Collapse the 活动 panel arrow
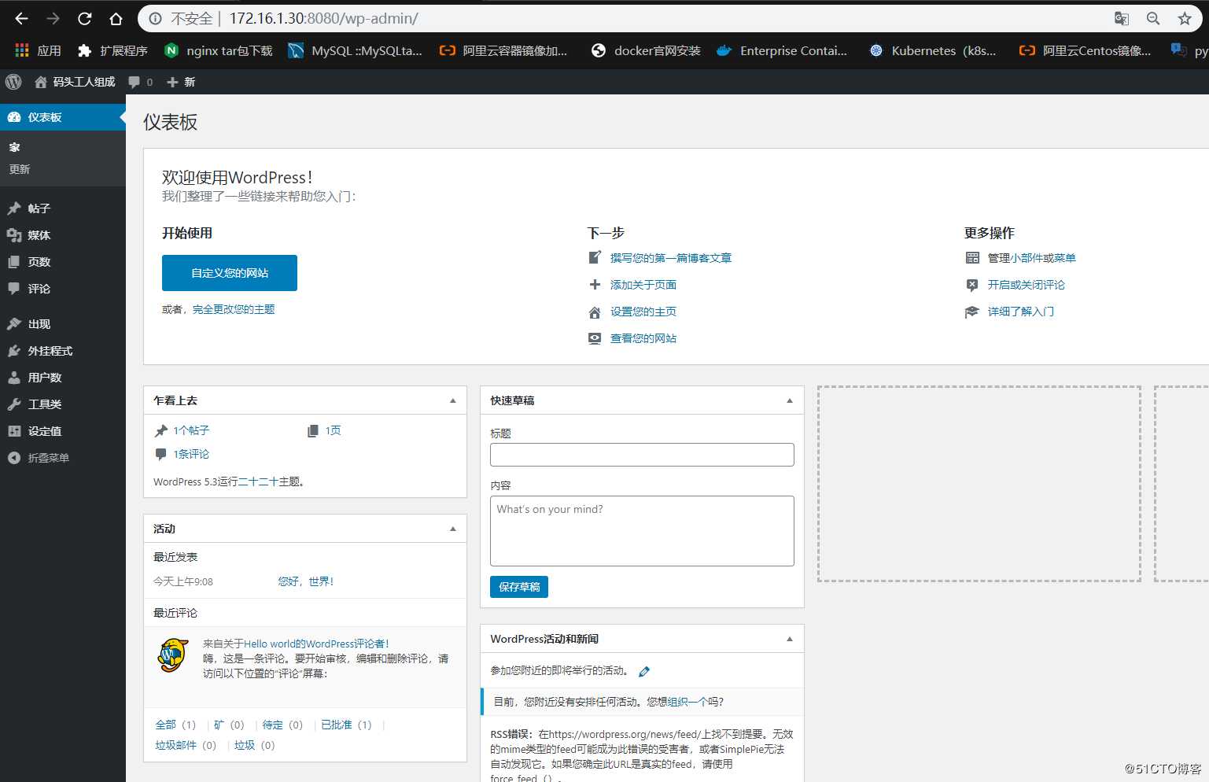1209x782 pixels. (x=453, y=529)
